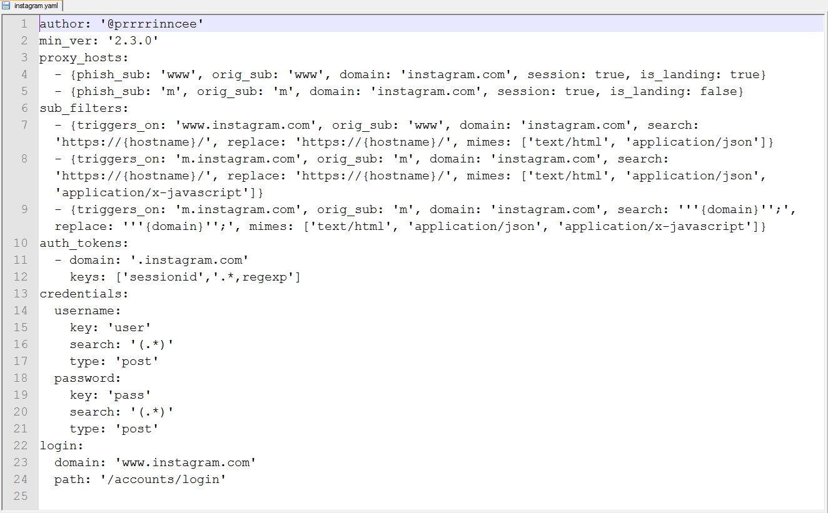
Task: Click line number 9 in the margin
Action: (x=24, y=209)
